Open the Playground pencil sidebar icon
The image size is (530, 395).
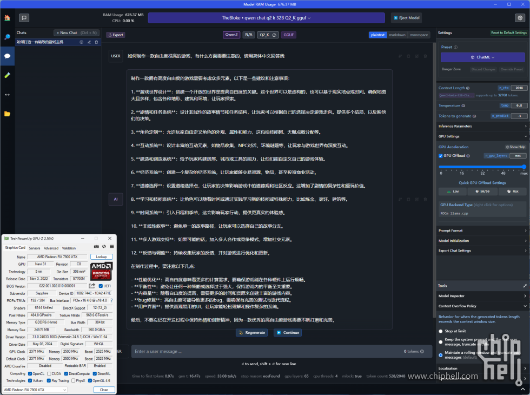pos(7,75)
